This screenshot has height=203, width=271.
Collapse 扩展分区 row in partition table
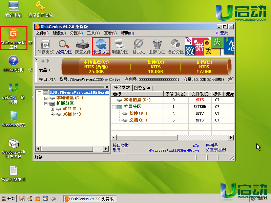point(114,107)
